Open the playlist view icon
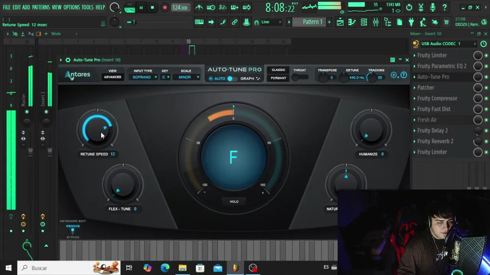Screen dimensions: 490x275 pos(340,22)
